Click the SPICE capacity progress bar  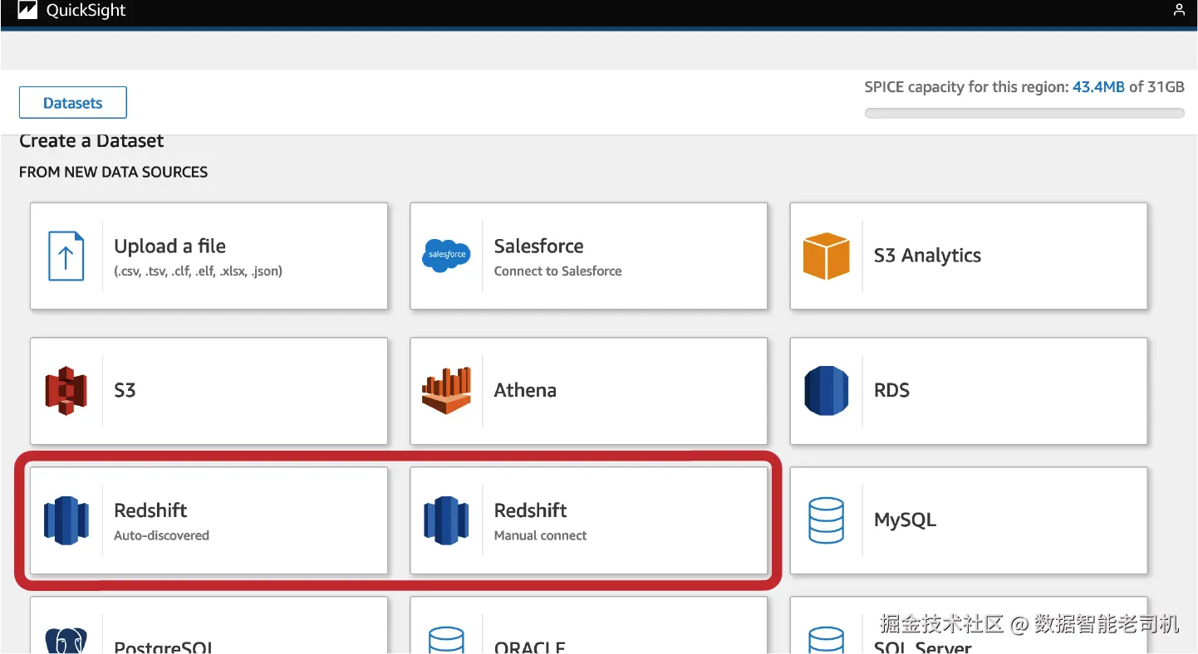point(1024,114)
